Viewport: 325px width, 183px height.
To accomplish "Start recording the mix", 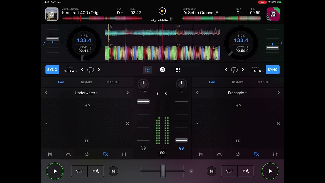I will pyautogui.click(x=162, y=11).
